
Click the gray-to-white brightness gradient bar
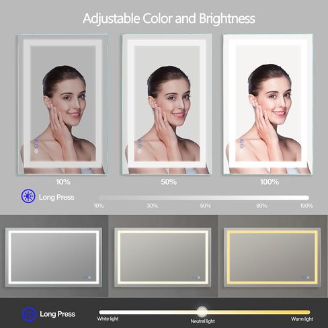[204, 198]
